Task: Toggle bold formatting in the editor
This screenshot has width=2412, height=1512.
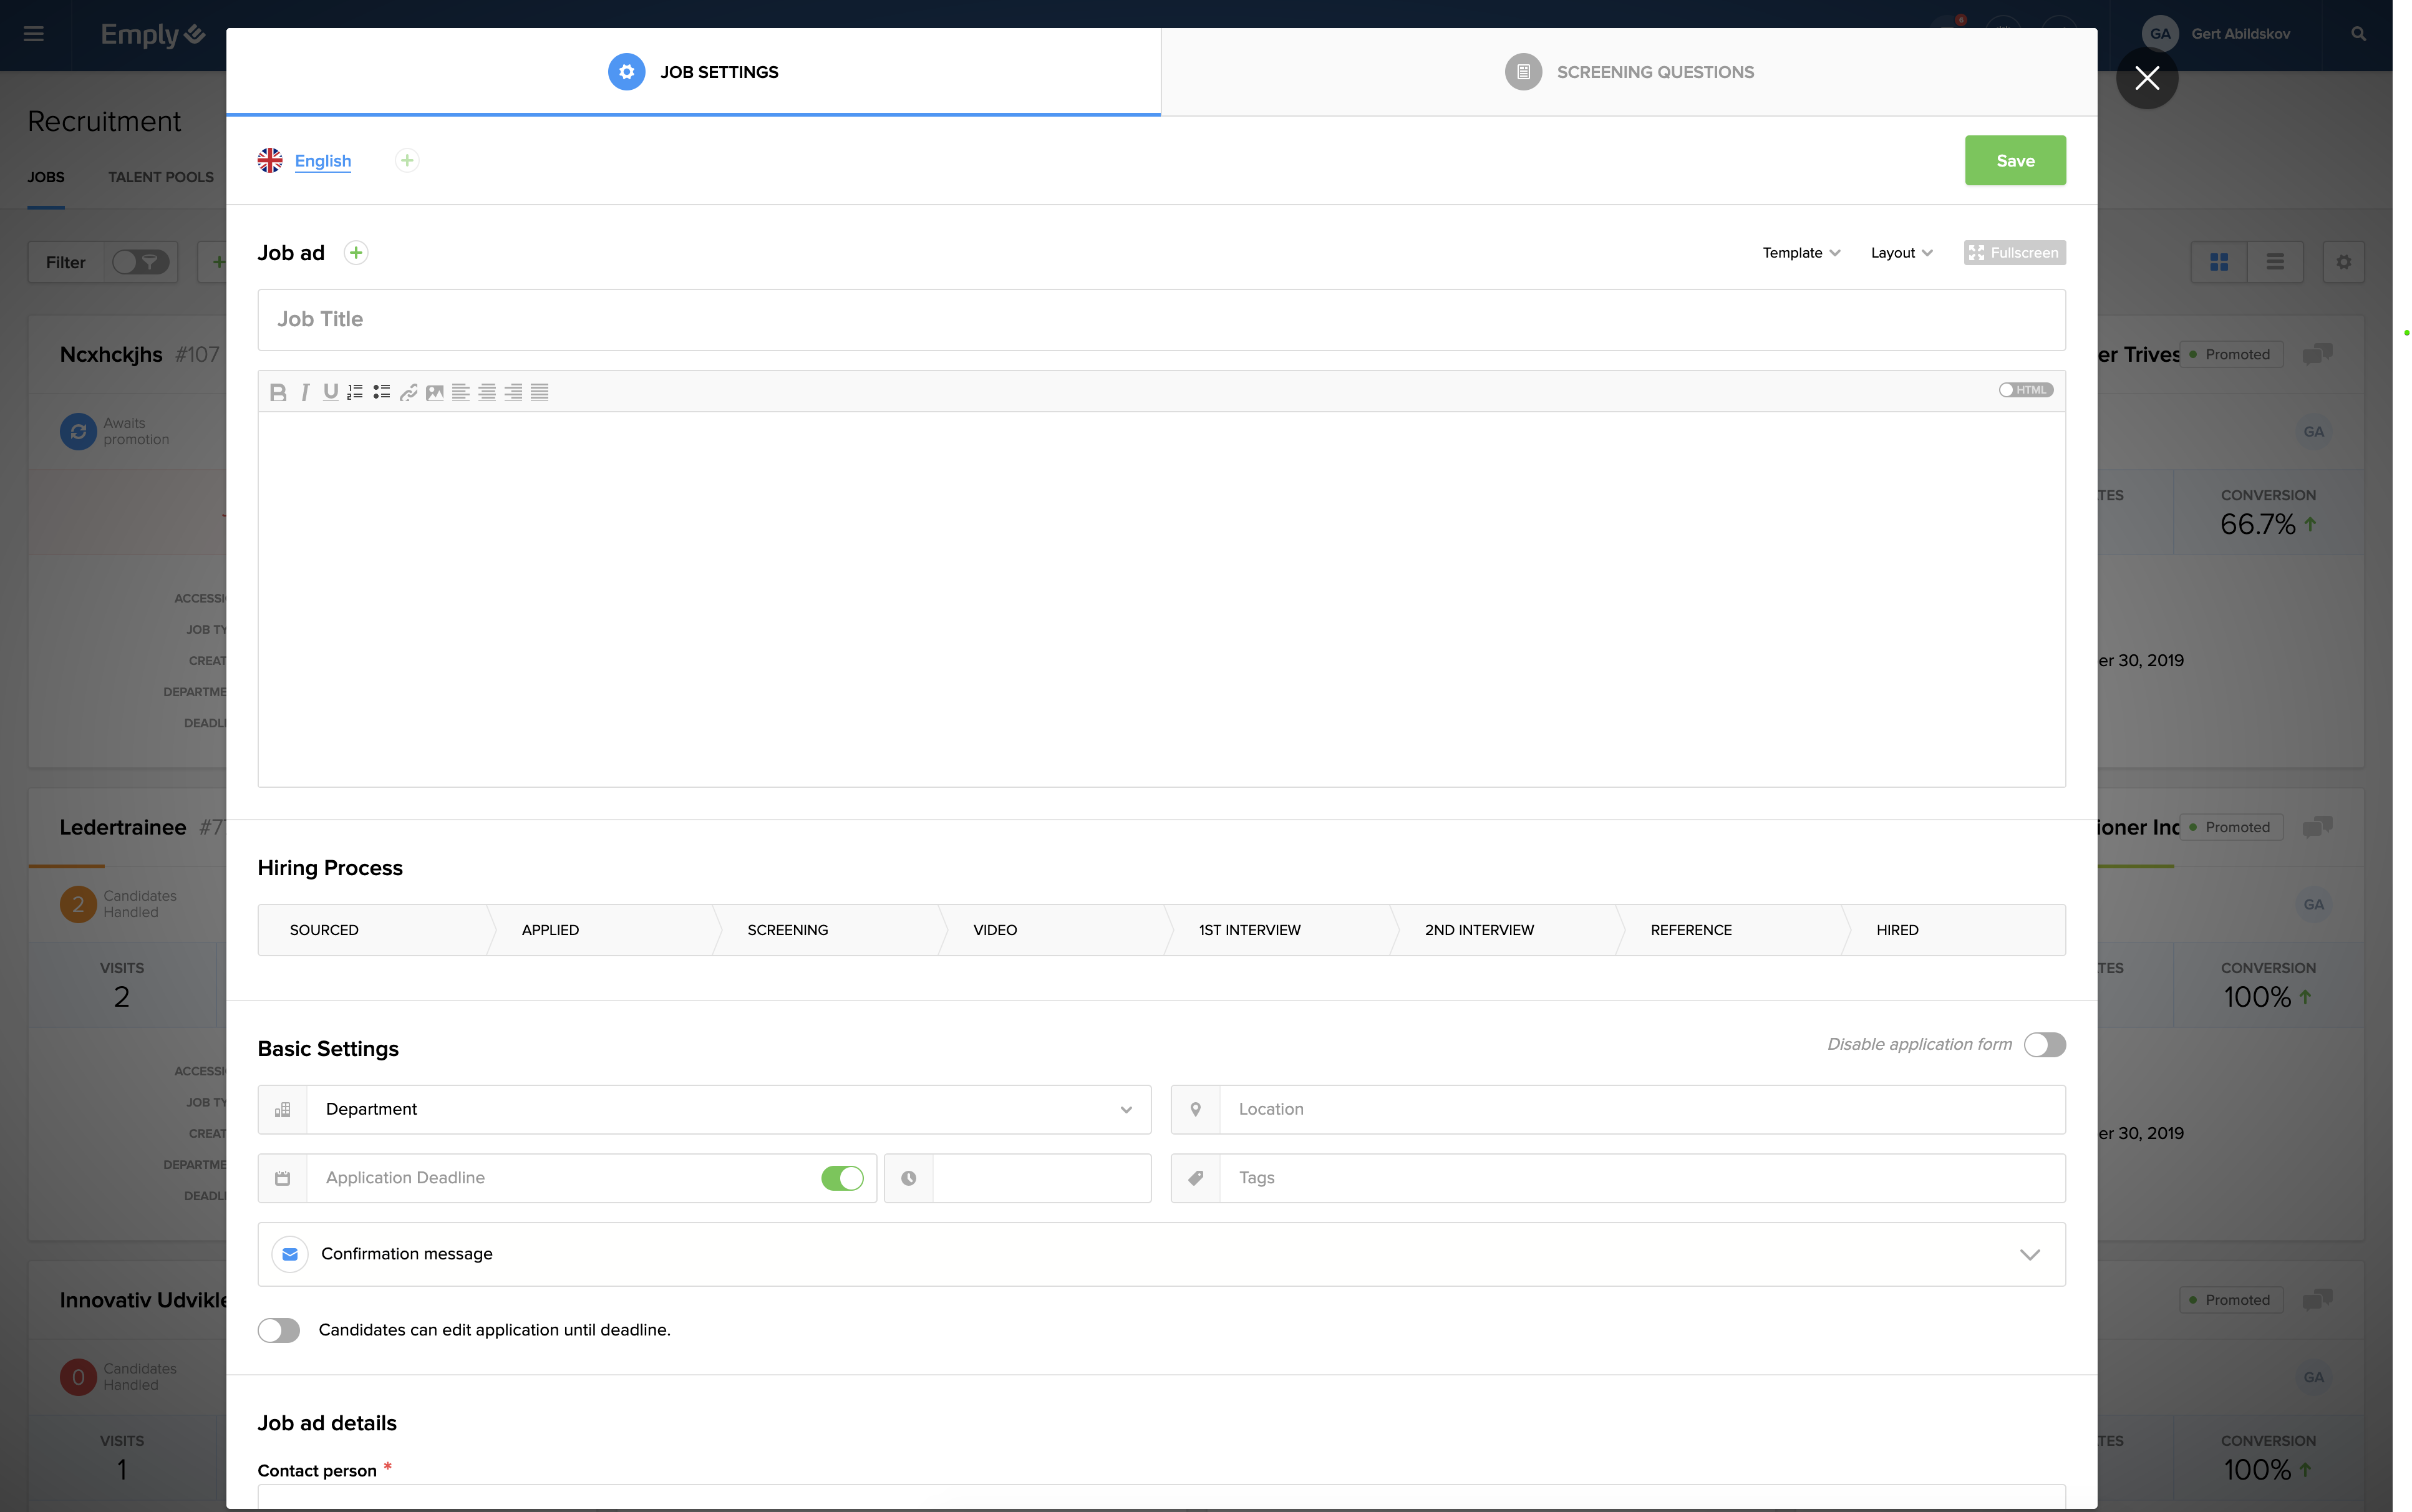Action: click(278, 392)
